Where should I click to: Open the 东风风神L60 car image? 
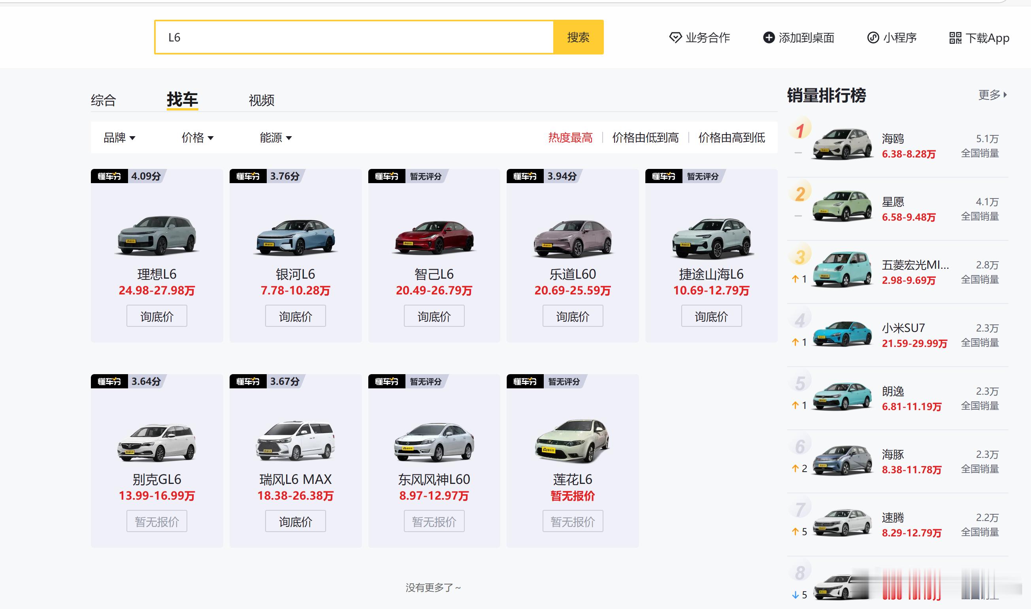pyautogui.click(x=434, y=442)
